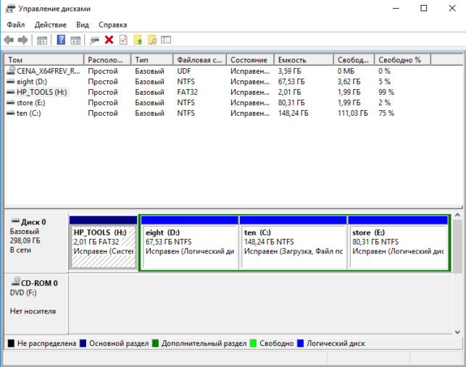
Task: Select the store (E:) volume in list
Action: (31, 103)
